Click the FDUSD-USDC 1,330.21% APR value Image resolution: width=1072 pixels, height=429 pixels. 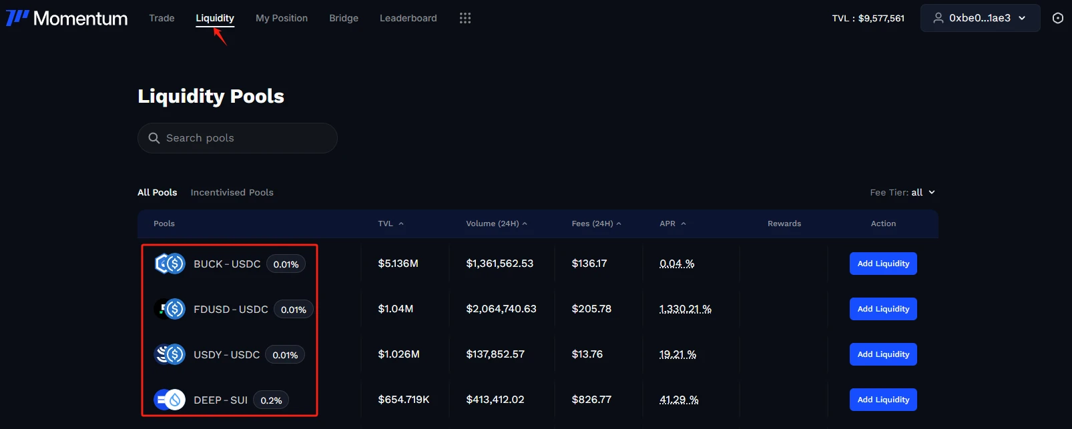(685, 309)
